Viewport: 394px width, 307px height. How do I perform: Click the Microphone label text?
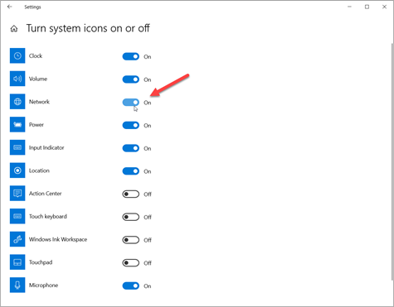tap(43, 285)
